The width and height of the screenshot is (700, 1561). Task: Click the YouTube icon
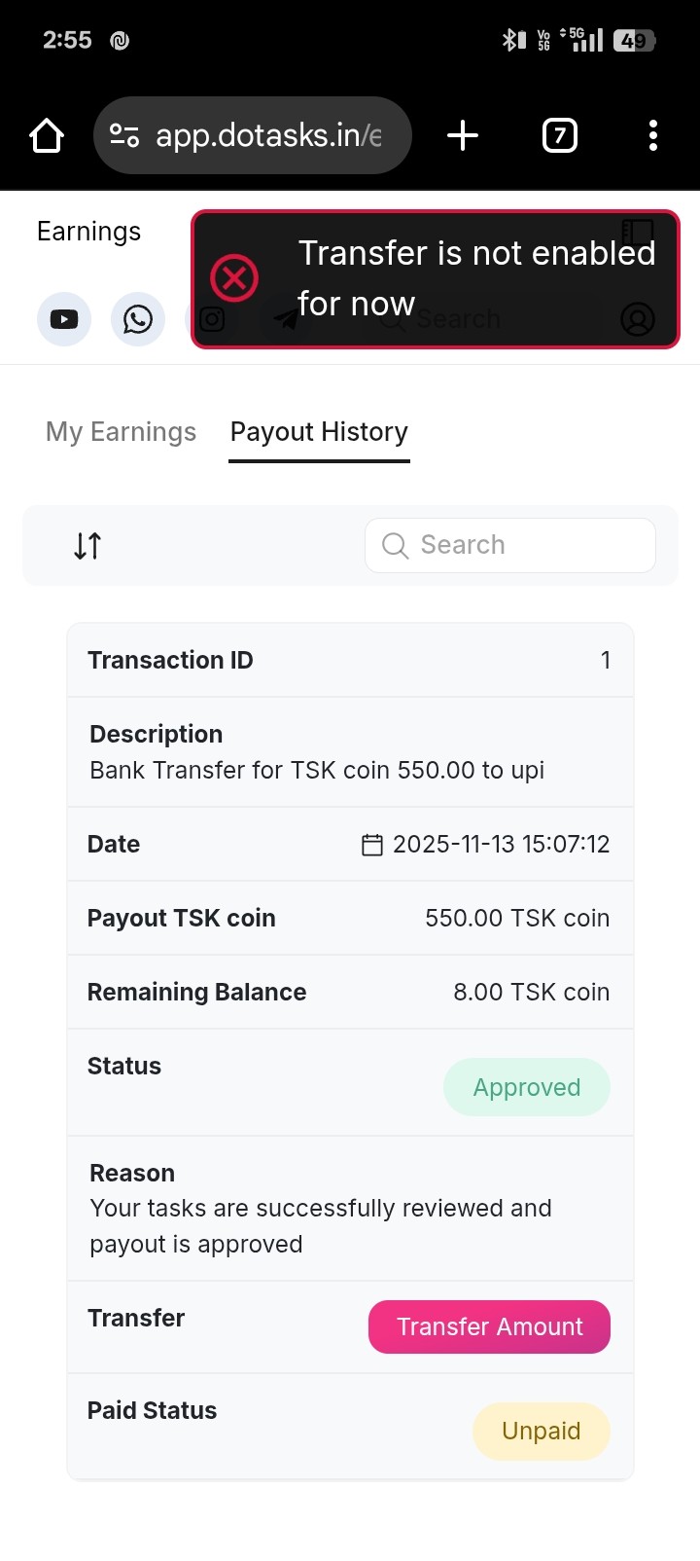(64, 319)
